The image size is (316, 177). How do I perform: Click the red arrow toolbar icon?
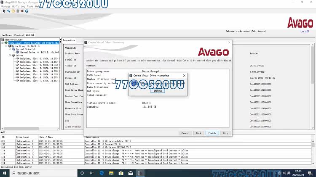22,11
